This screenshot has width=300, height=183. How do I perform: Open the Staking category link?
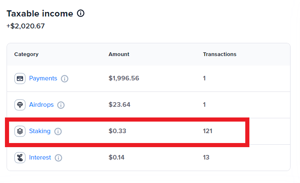40,131
